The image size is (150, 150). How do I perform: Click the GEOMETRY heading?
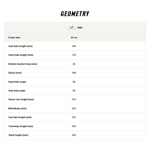pyautogui.click(x=75, y=14)
